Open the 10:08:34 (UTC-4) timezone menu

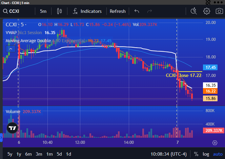click(169, 154)
